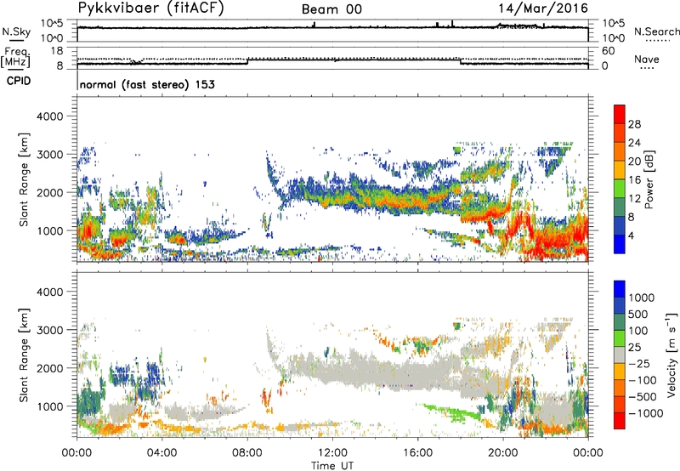
Task: Select the power colorbar value "12"
Action: click(x=634, y=199)
